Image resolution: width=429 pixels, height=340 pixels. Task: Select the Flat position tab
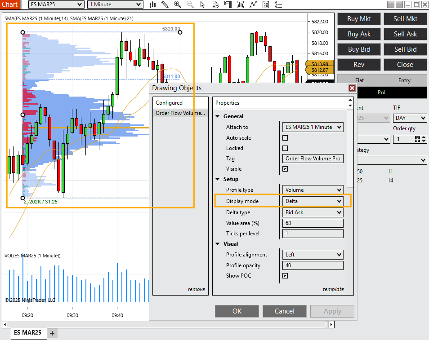(x=359, y=80)
